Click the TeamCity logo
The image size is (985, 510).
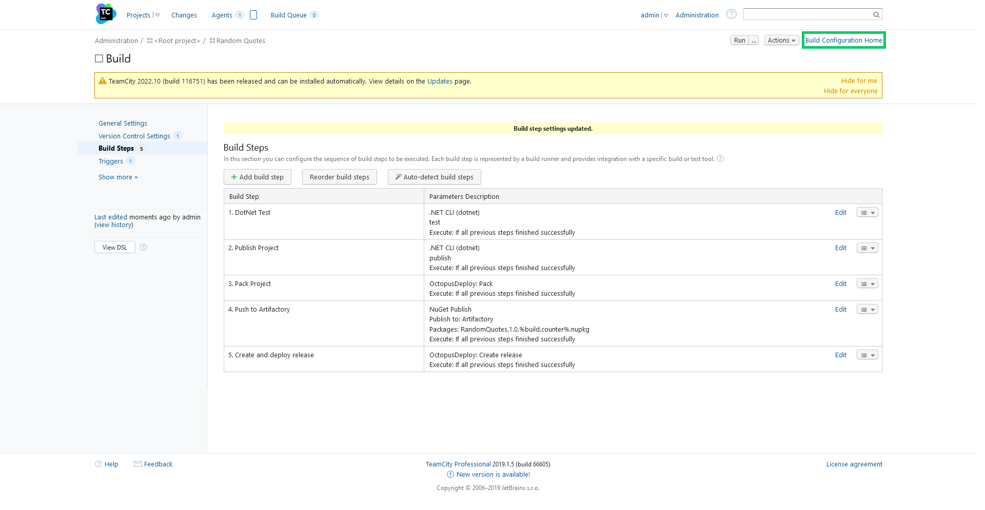point(106,14)
